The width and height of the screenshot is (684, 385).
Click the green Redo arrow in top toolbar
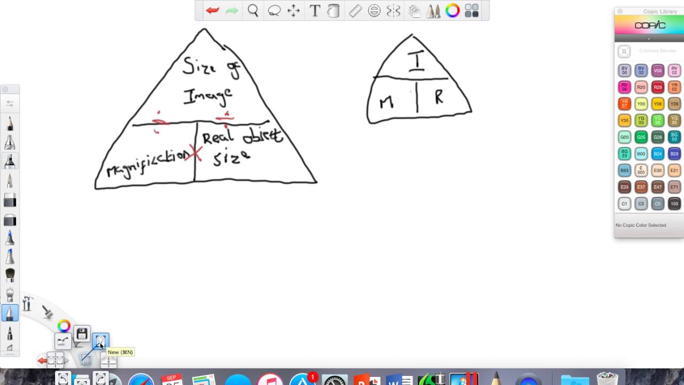tap(232, 11)
